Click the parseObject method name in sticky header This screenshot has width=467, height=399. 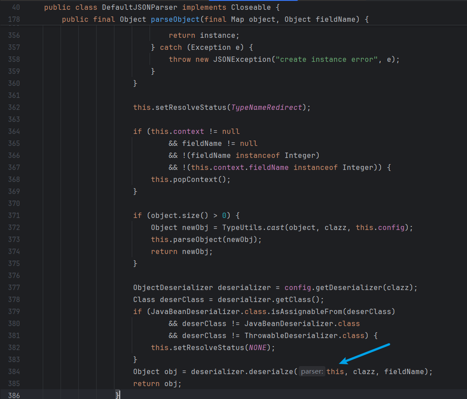tap(175, 19)
